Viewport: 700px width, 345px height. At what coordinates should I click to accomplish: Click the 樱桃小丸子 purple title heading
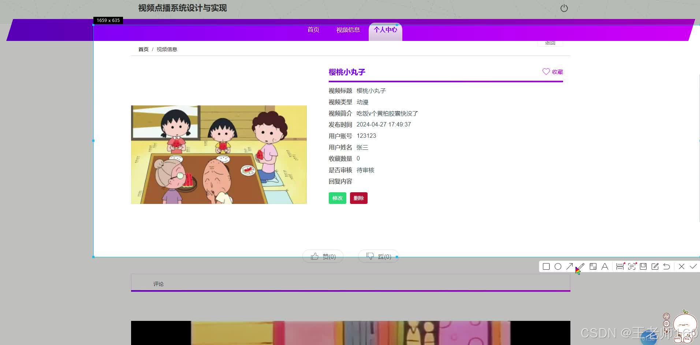pos(347,72)
